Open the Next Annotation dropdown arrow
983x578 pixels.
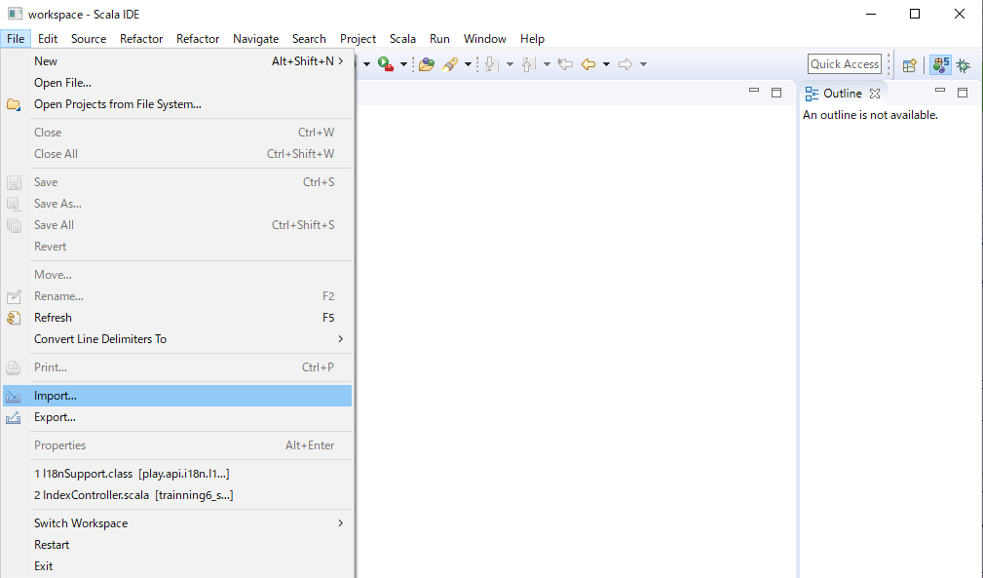(510, 64)
